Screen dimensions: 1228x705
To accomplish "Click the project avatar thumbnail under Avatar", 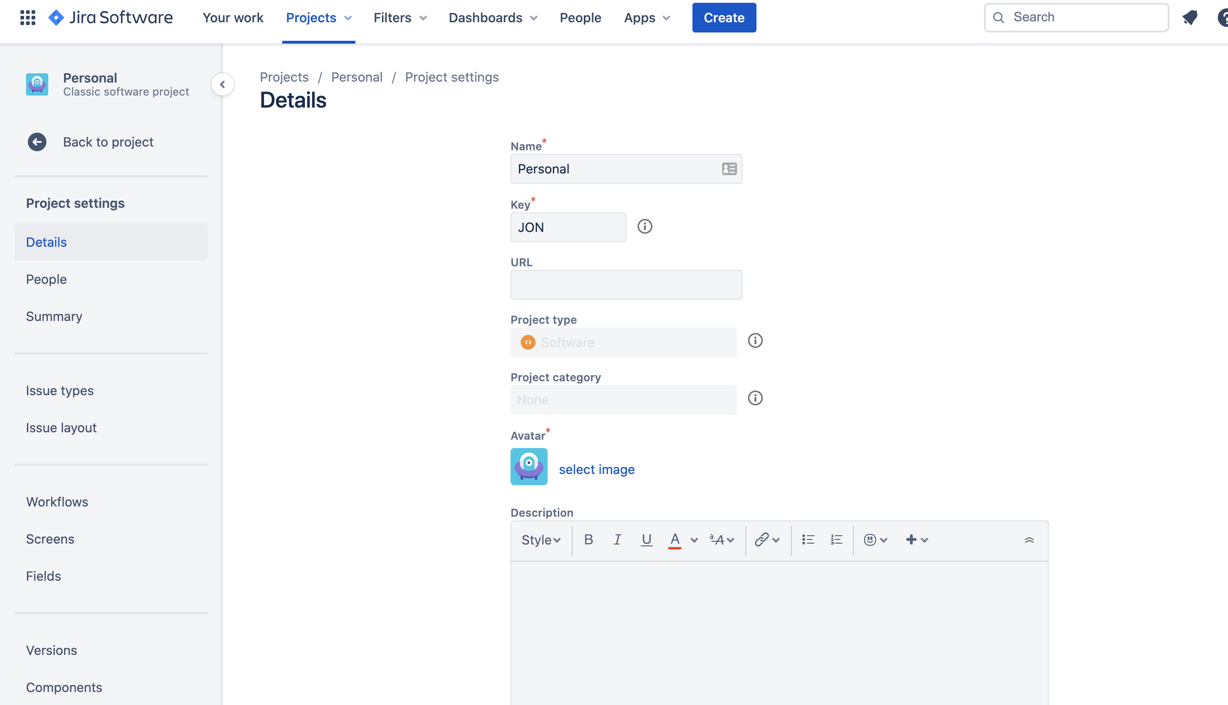I will pyautogui.click(x=529, y=466).
